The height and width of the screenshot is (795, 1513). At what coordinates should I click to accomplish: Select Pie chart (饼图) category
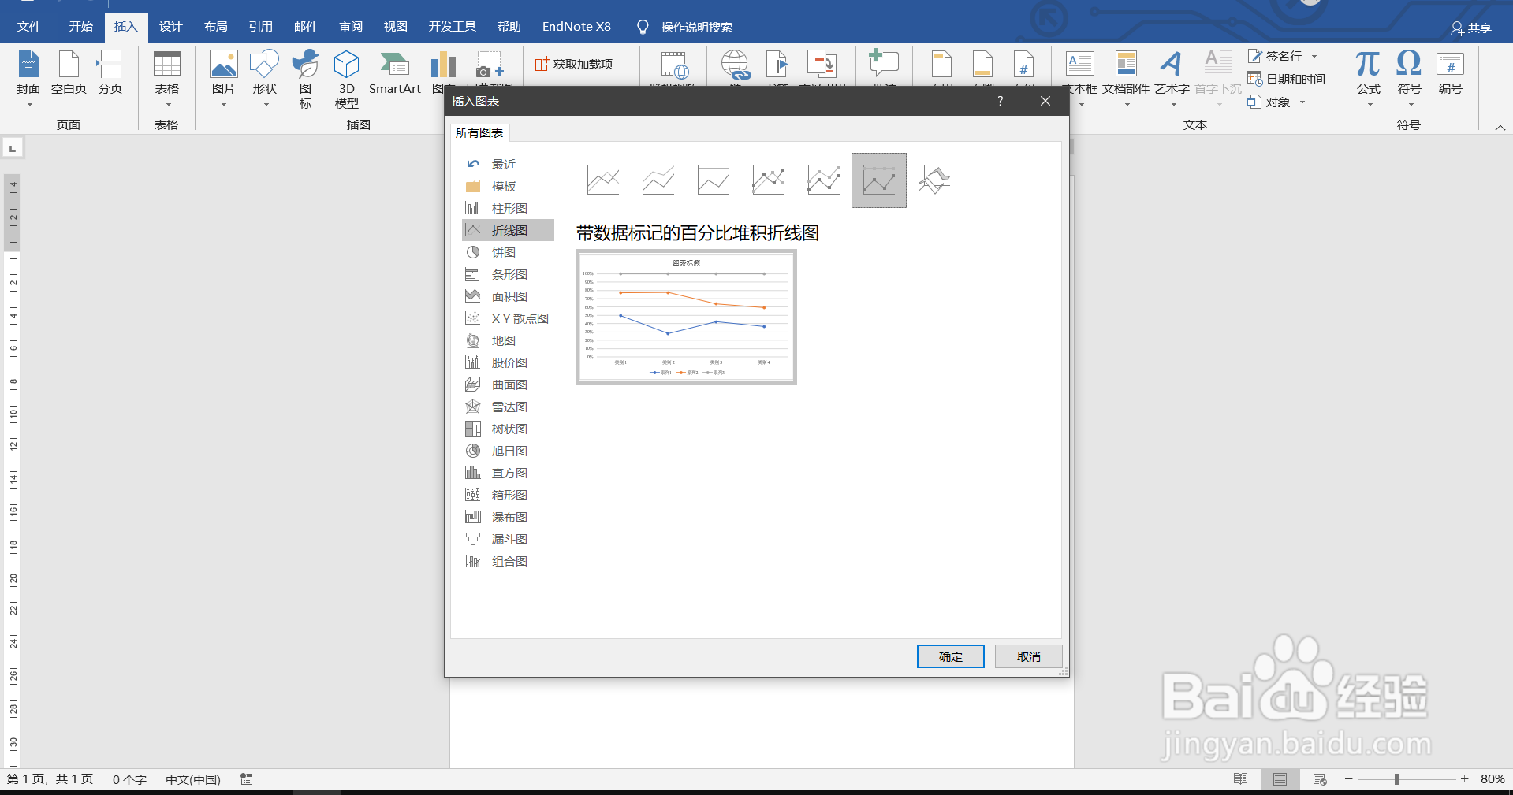[x=508, y=252]
